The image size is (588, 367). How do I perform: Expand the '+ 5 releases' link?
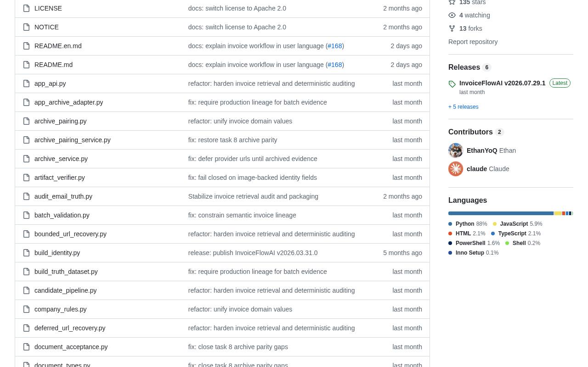[463, 107]
